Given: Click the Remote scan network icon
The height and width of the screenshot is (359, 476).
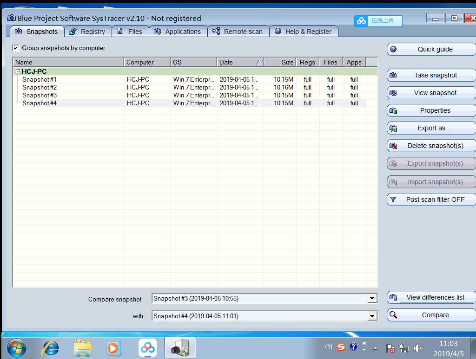Looking at the screenshot, I should tap(216, 31).
